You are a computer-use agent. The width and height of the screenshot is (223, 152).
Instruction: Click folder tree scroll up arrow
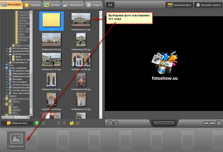click(31, 12)
